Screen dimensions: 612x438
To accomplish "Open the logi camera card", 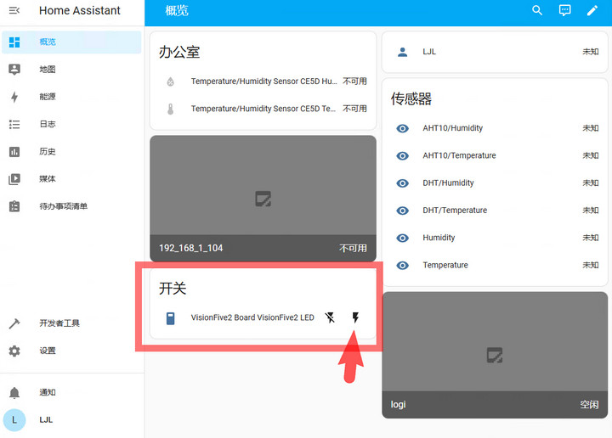I will click(x=495, y=355).
